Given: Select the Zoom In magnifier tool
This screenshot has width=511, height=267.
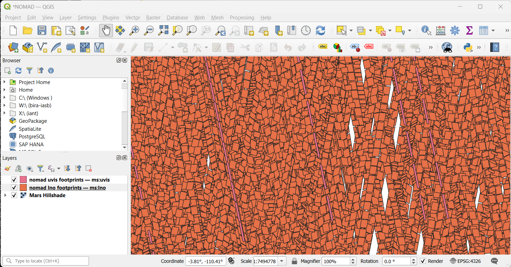Looking at the screenshot, I should click(x=134, y=30).
